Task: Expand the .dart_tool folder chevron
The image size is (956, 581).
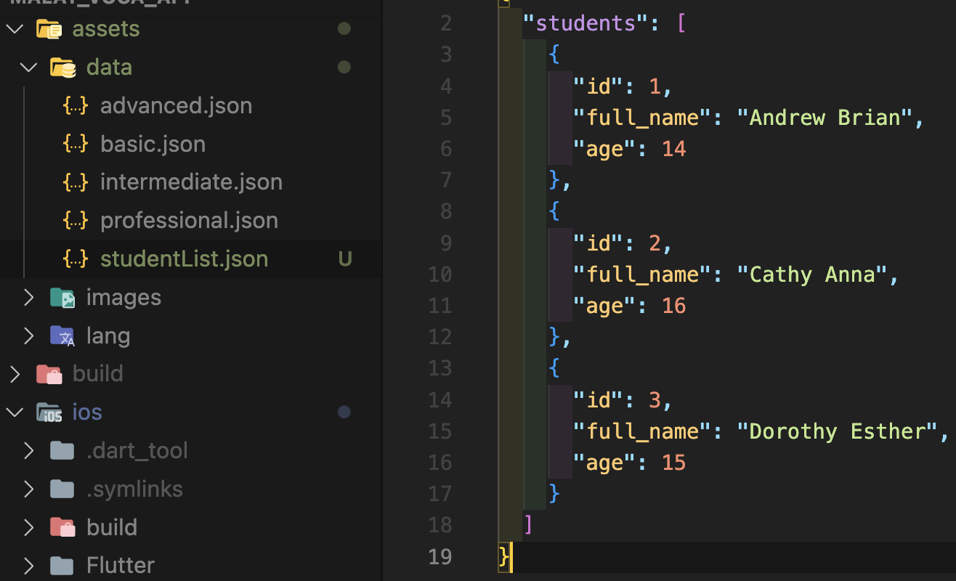Action: [28, 451]
